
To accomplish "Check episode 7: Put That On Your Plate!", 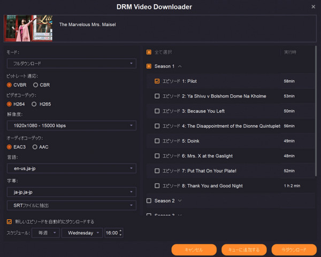I will coord(157,171).
